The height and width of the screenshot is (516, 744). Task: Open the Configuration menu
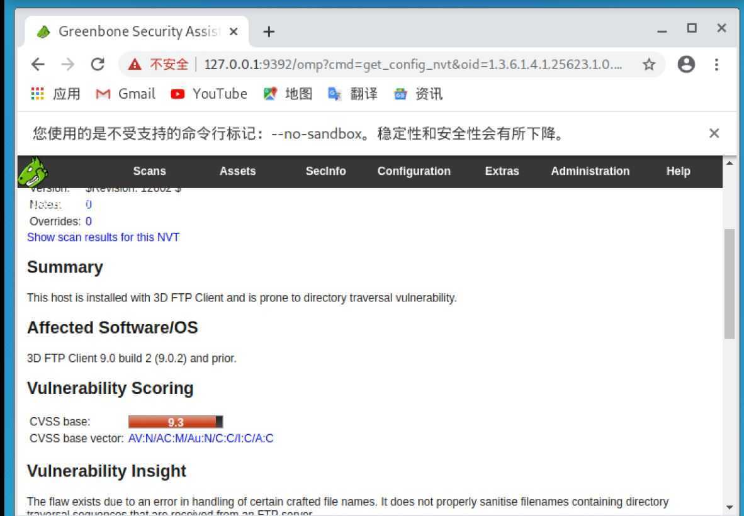414,171
